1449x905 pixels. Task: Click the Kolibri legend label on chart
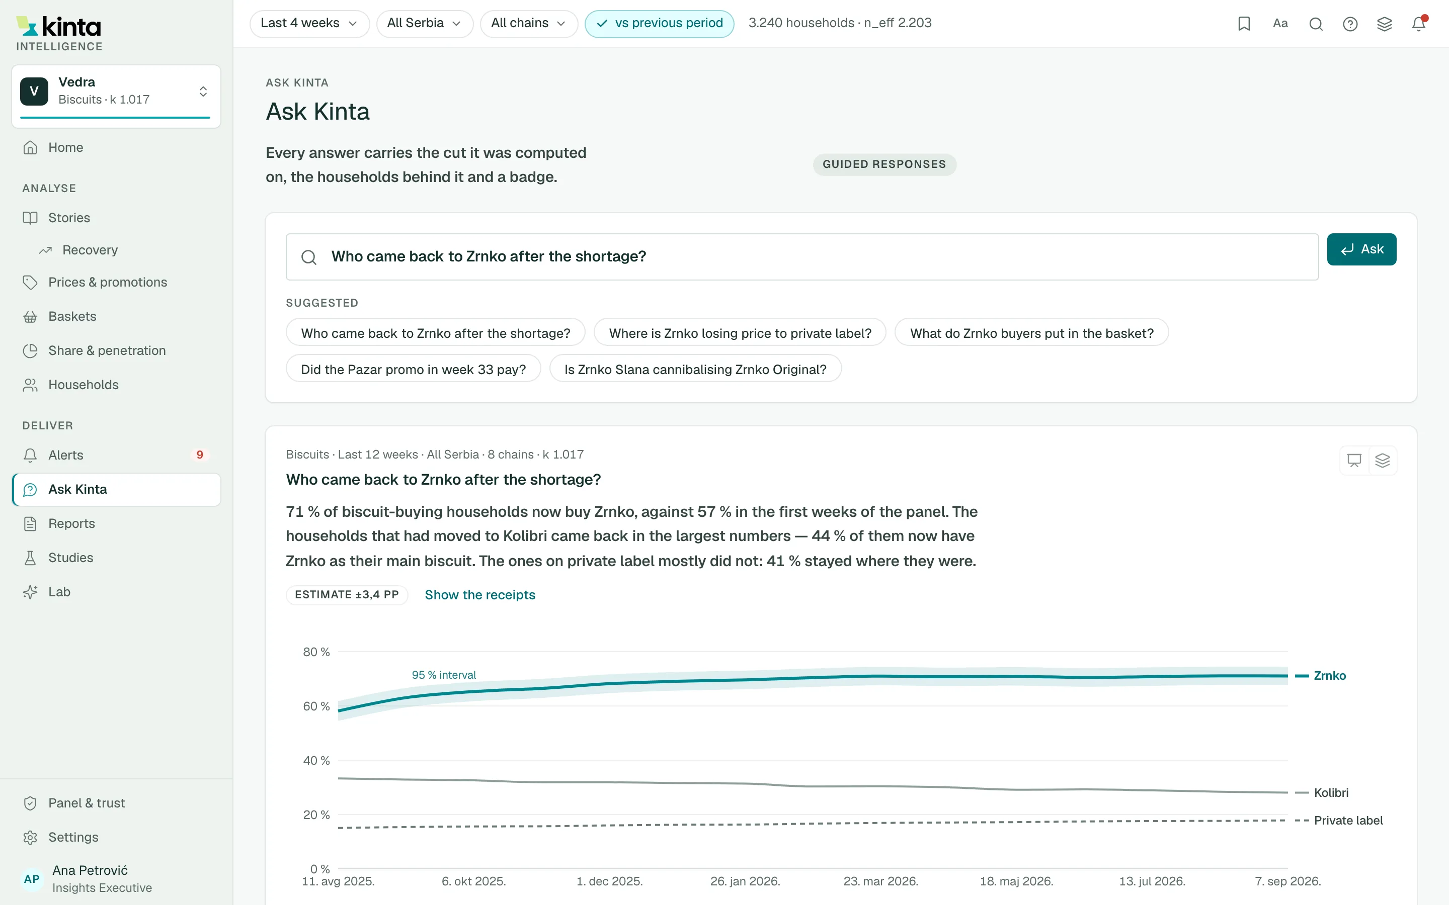pos(1331,792)
